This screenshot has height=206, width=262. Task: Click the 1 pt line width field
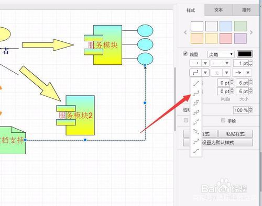[x=241, y=63]
